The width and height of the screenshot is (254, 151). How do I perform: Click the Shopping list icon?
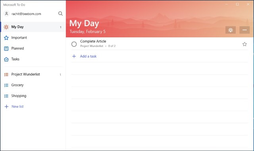6,96
